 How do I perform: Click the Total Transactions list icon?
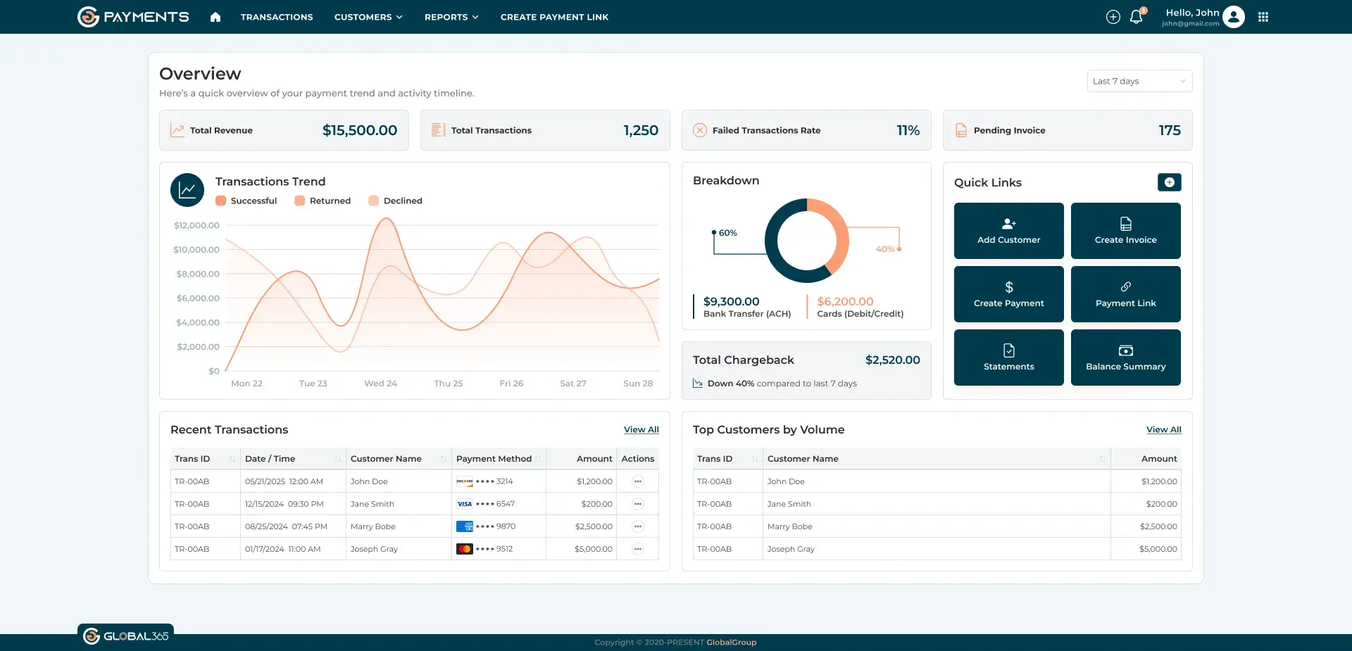click(x=438, y=130)
